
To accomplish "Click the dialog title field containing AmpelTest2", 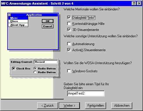I will (x=86, y=93).
